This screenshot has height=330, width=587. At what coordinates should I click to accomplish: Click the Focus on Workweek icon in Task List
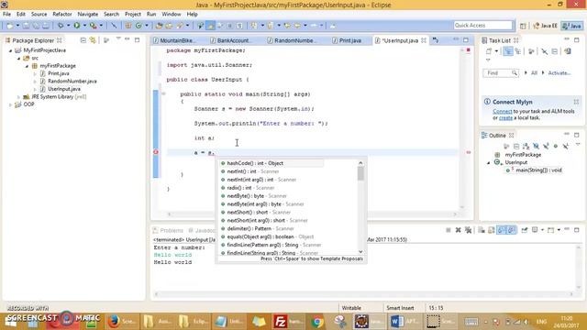point(531,51)
